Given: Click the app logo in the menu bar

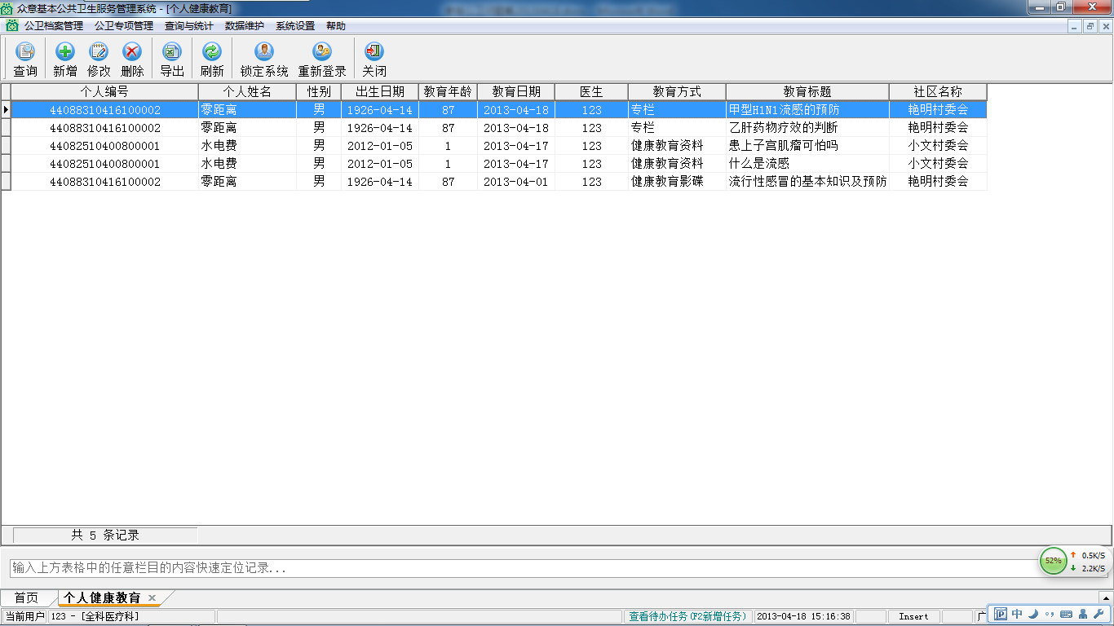Looking at the screenshot, I should pos(12,25).
